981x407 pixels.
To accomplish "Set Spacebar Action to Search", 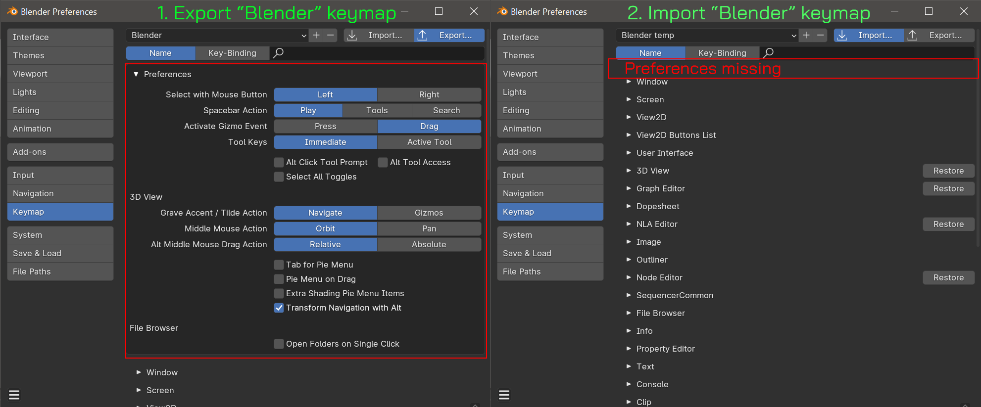I will point(446,110).
